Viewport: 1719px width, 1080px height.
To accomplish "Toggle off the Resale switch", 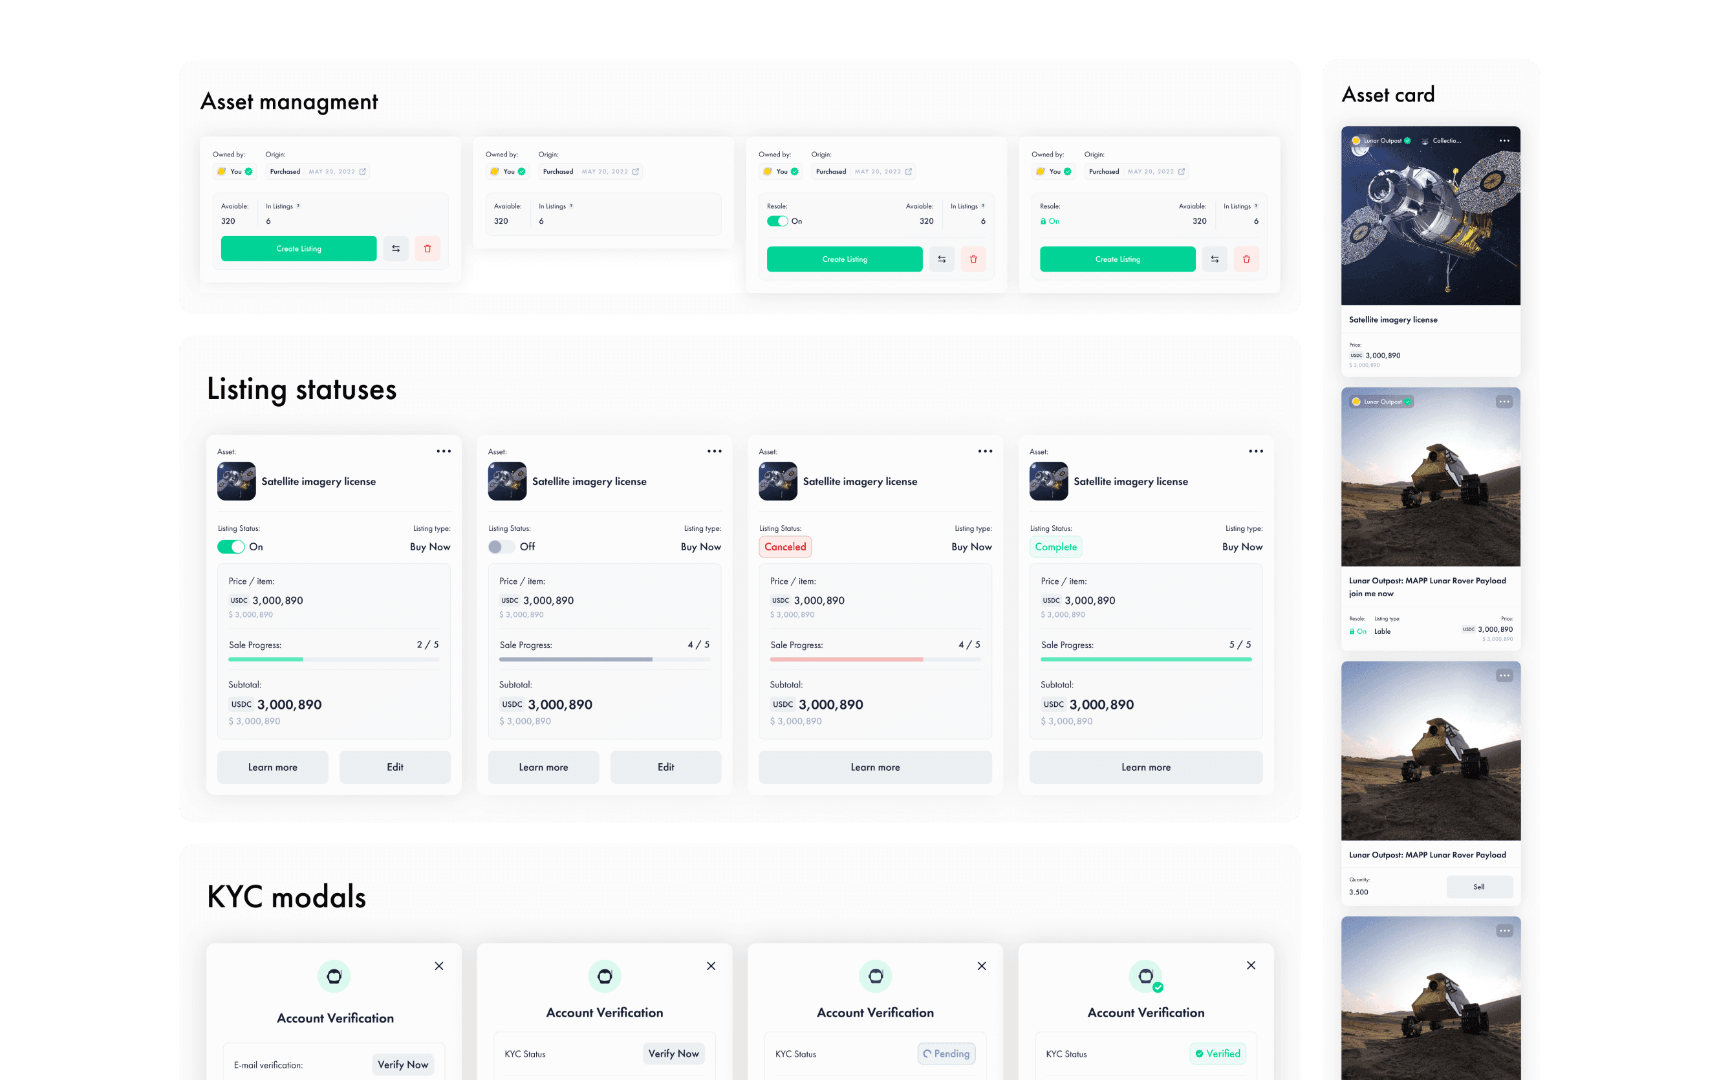I will tap(777, 221).
